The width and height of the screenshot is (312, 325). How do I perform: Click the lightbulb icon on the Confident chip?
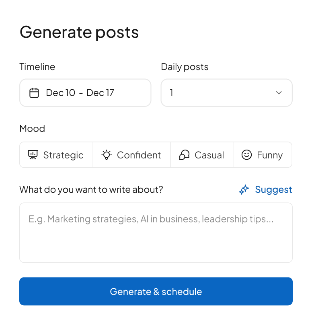click(x=105, y=154)
